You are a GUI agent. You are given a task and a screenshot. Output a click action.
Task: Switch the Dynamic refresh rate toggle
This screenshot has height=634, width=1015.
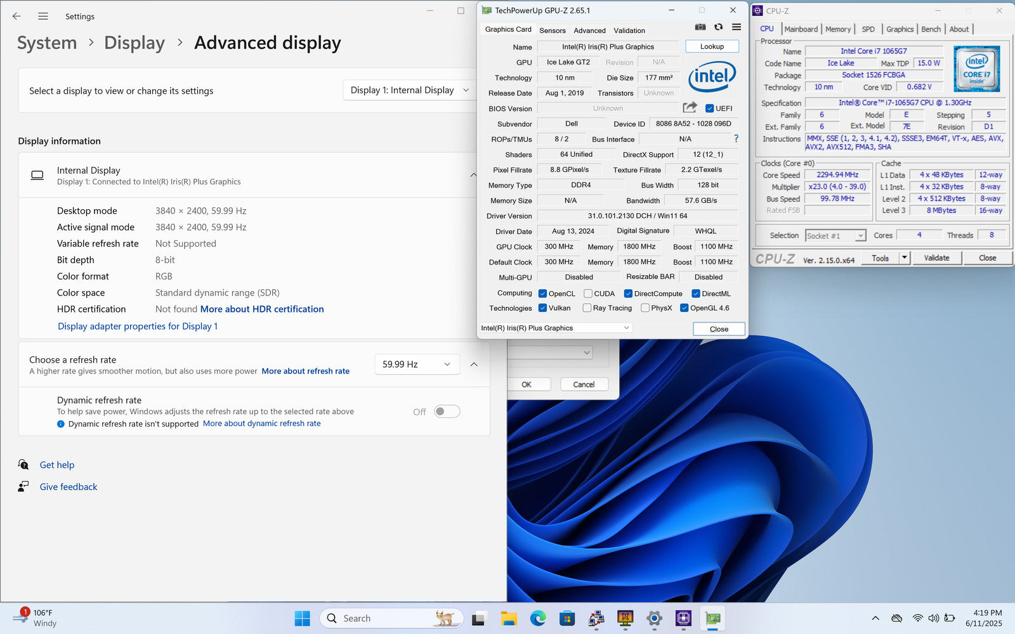[x=447, y=411]
